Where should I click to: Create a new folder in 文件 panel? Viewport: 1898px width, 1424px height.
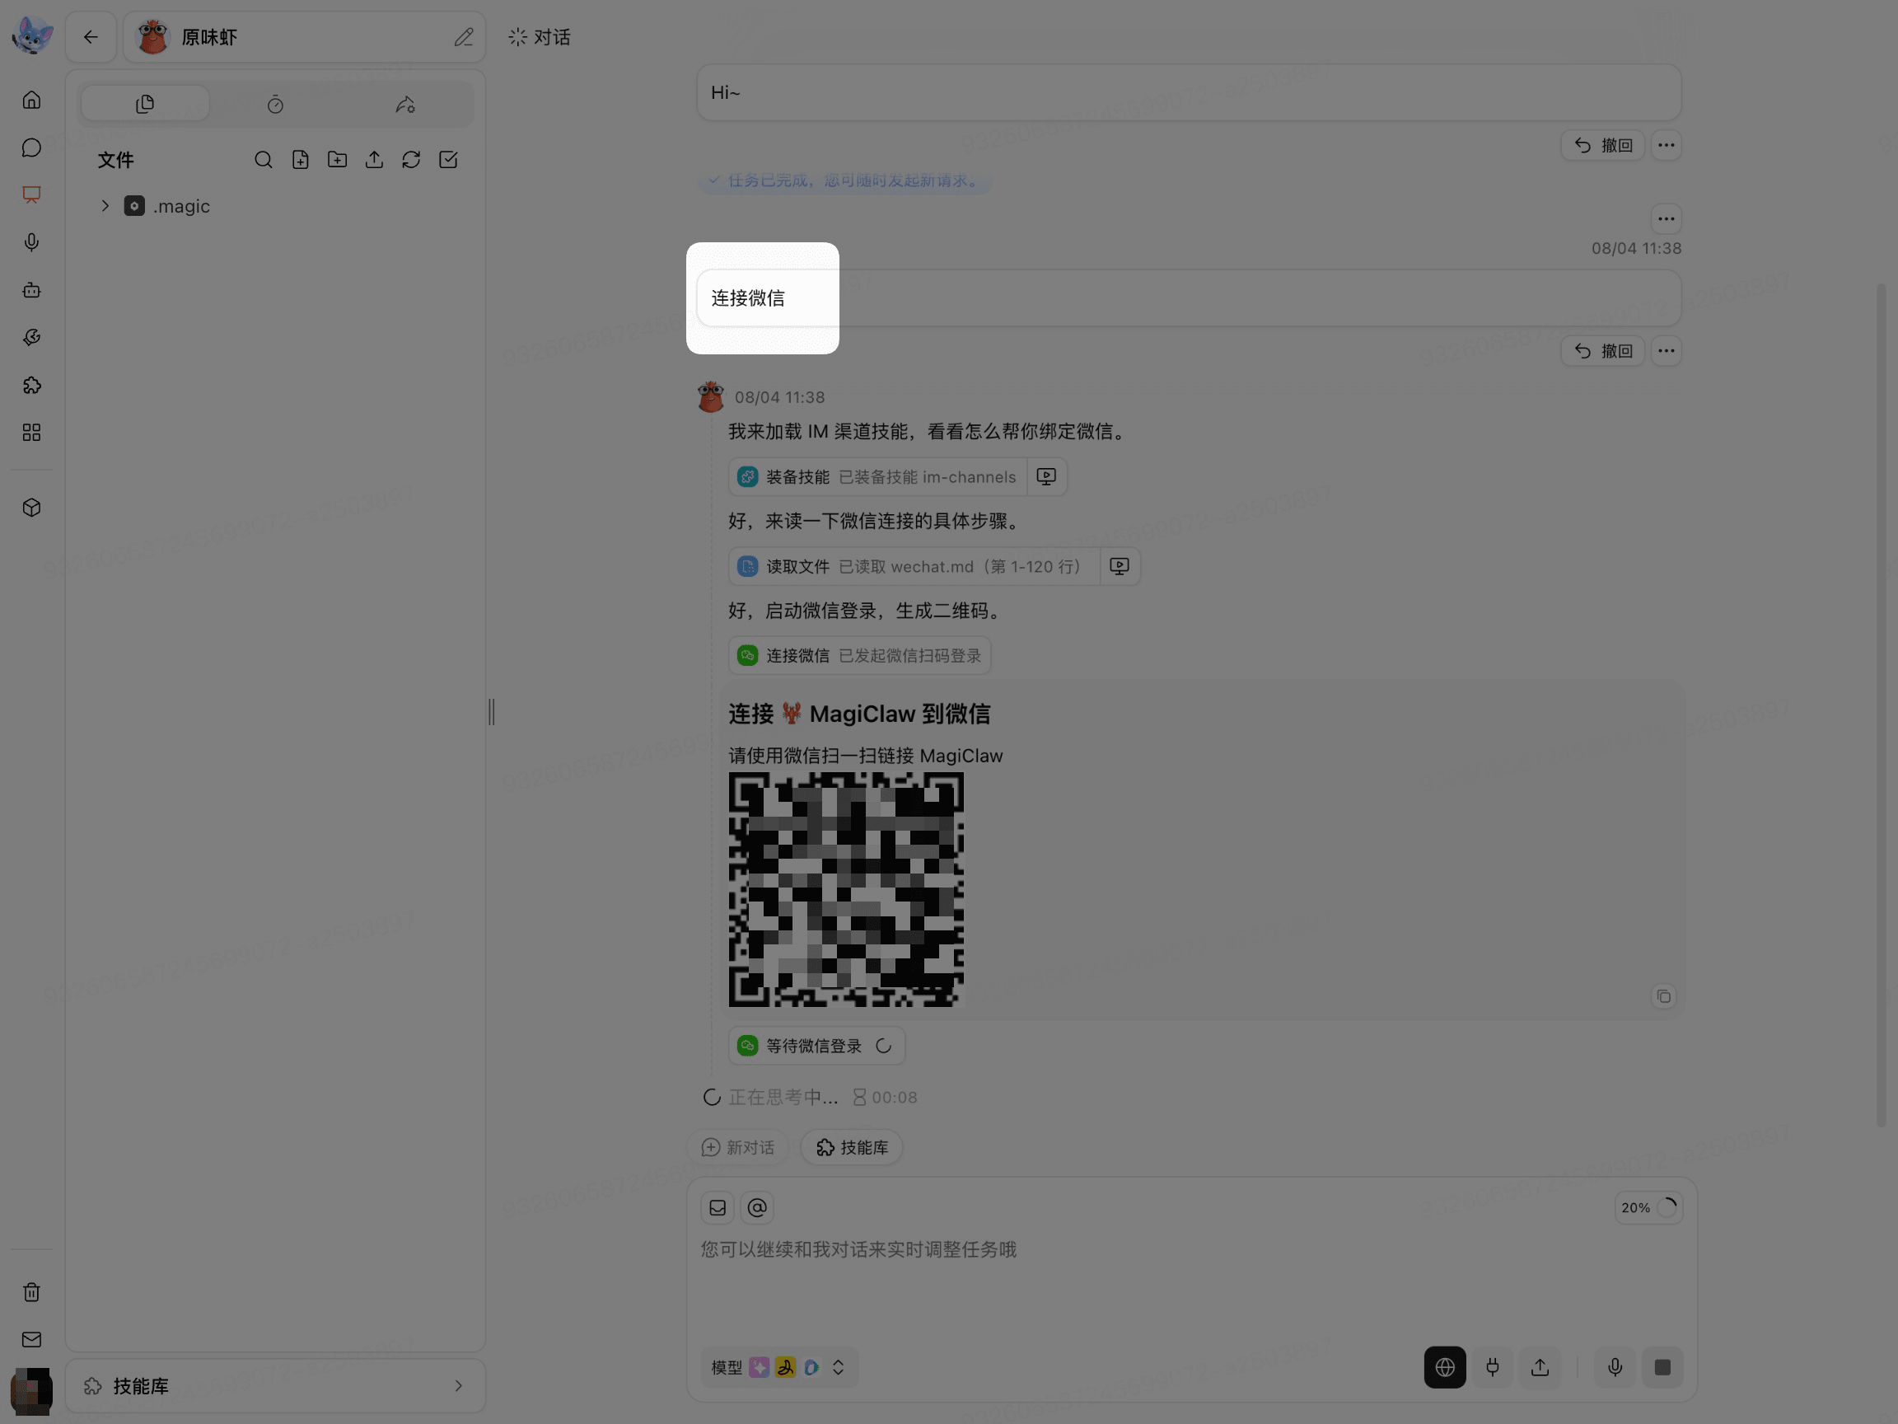tap(337, 160)
